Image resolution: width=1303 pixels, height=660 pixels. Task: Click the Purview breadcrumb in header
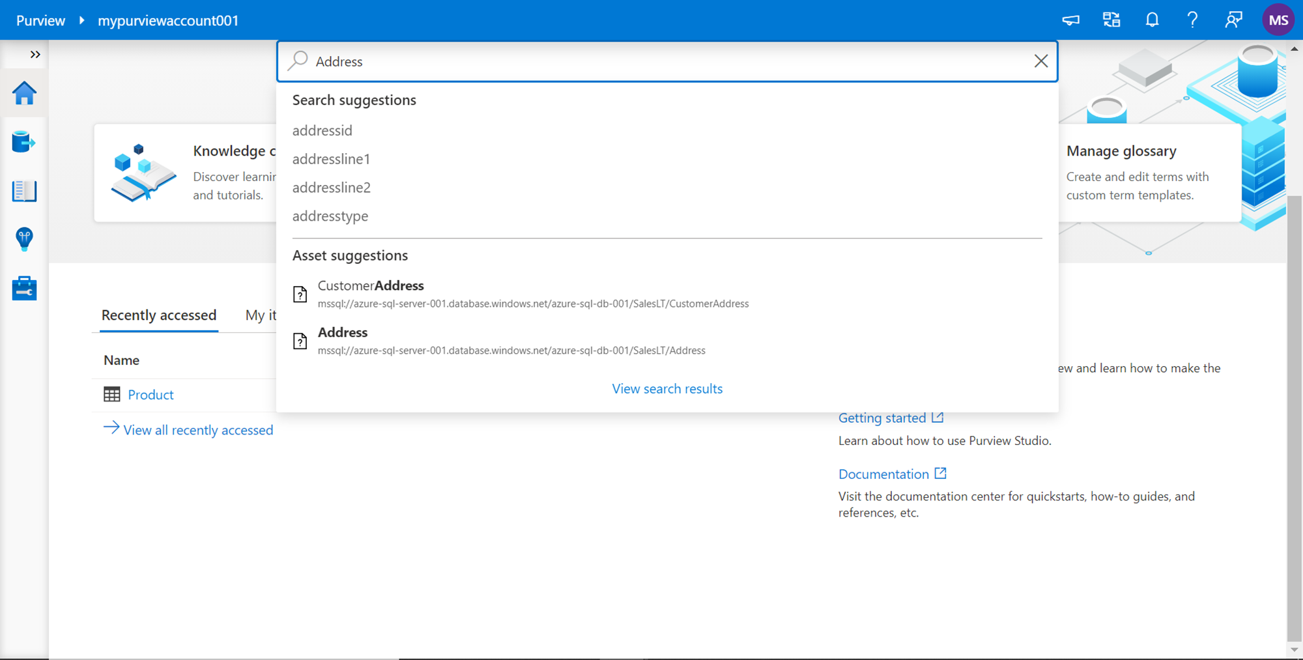click(40, 20)
